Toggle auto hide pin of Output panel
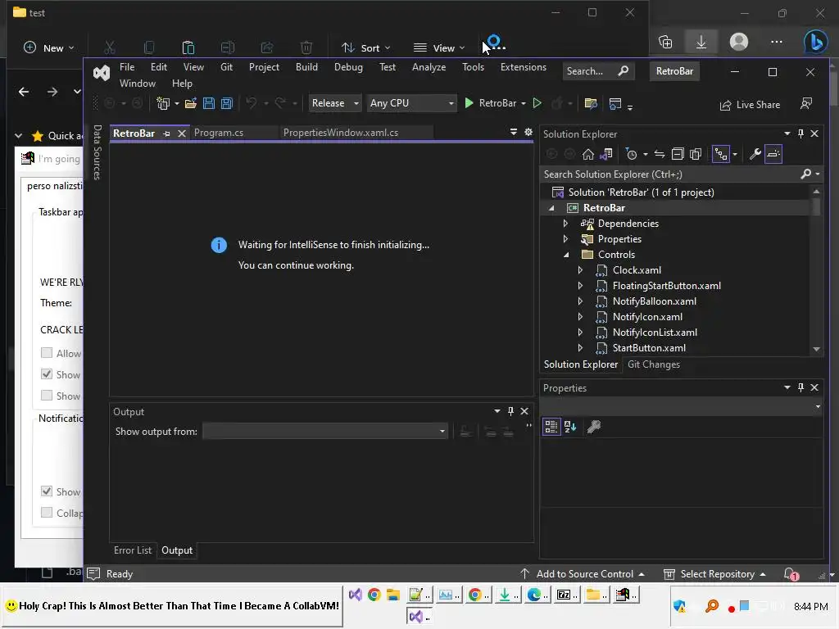 click(x=510, y=411)
